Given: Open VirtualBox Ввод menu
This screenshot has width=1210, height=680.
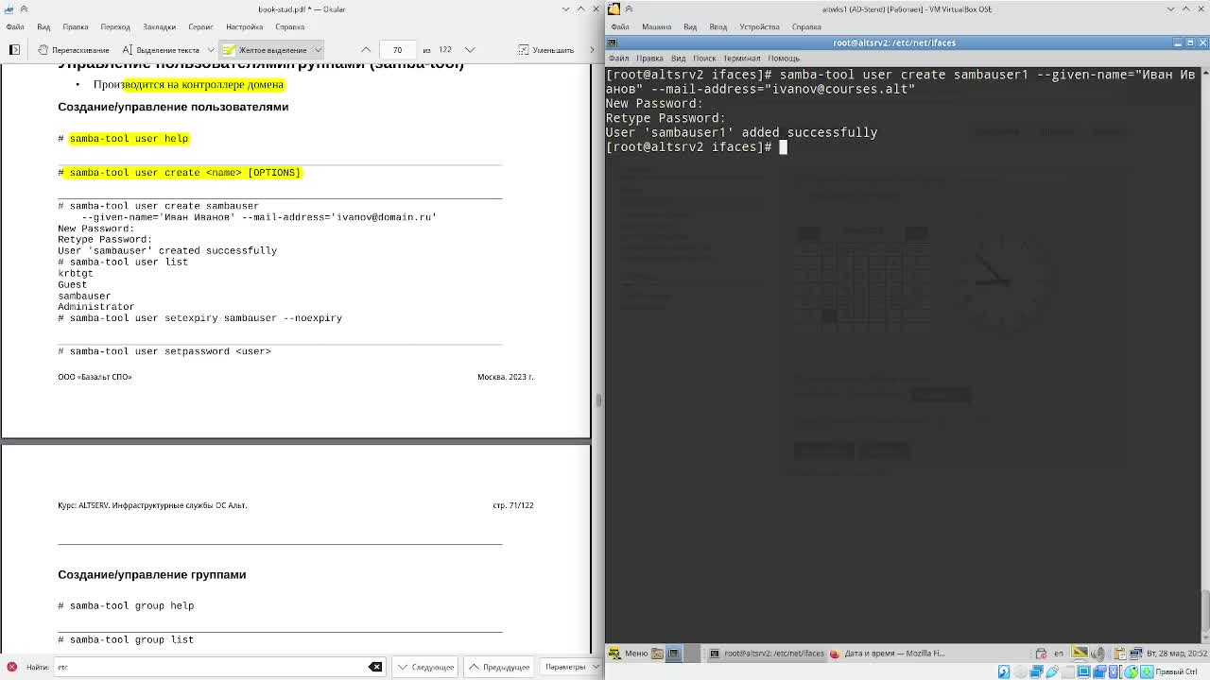Looking at the screenshot, I should 718,26.
